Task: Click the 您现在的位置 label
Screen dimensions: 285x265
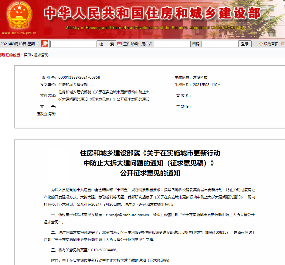Action: [x=11, y=55]
